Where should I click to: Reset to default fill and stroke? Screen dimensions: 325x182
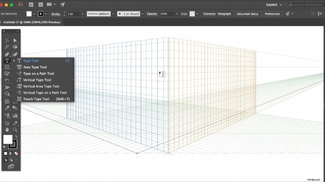[4, 147]
